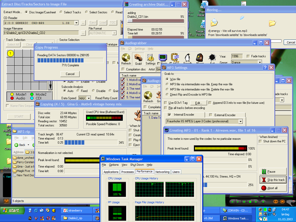This screenshot has width=296, height=222.
Task: Select Wav file radio button
Action: (167, 79)
